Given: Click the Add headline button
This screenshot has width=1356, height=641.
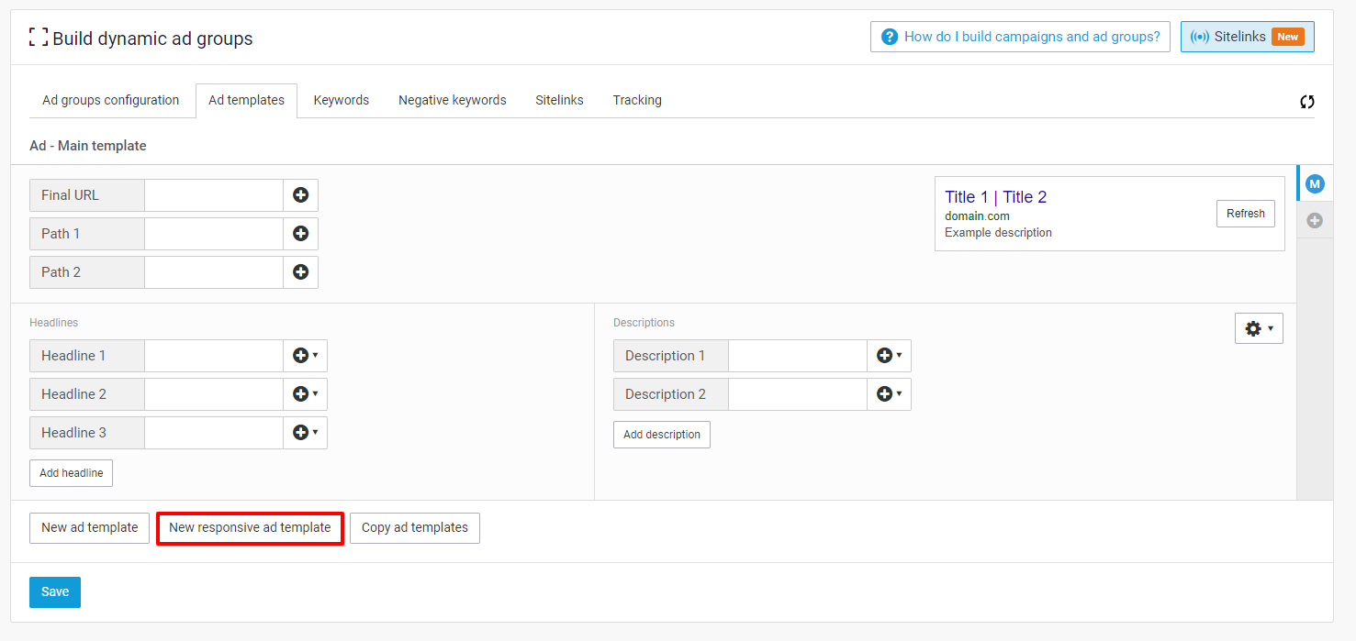Looking at the screenshot, I should (71, 473).
